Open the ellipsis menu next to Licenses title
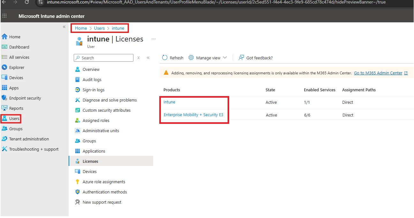 [x=154, y=39]
